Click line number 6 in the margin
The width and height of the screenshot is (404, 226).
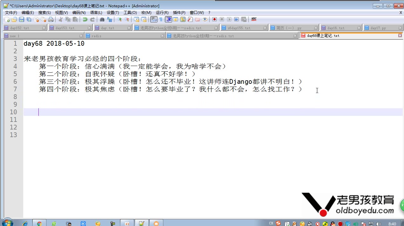click(15, 82)
